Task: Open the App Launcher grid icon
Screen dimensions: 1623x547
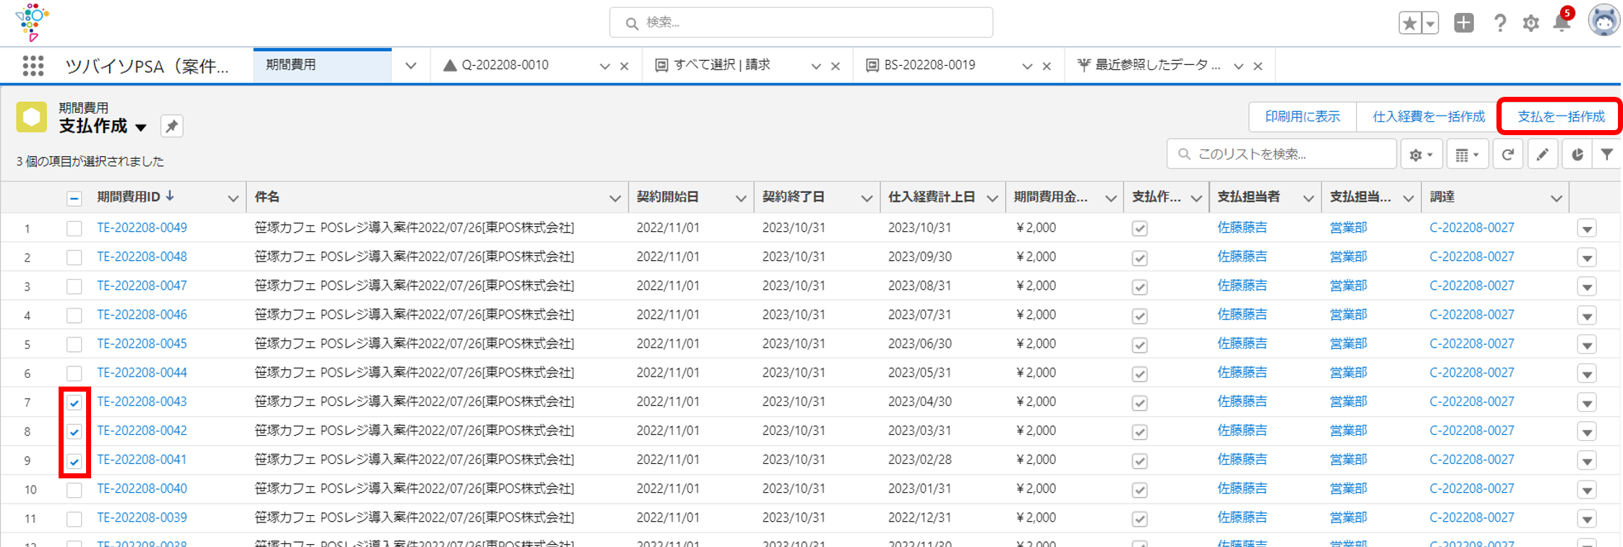Action: point(33,66)
